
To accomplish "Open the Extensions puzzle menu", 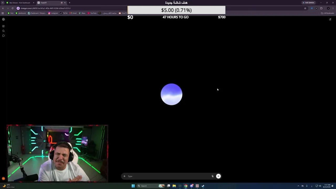I will 321,8.
